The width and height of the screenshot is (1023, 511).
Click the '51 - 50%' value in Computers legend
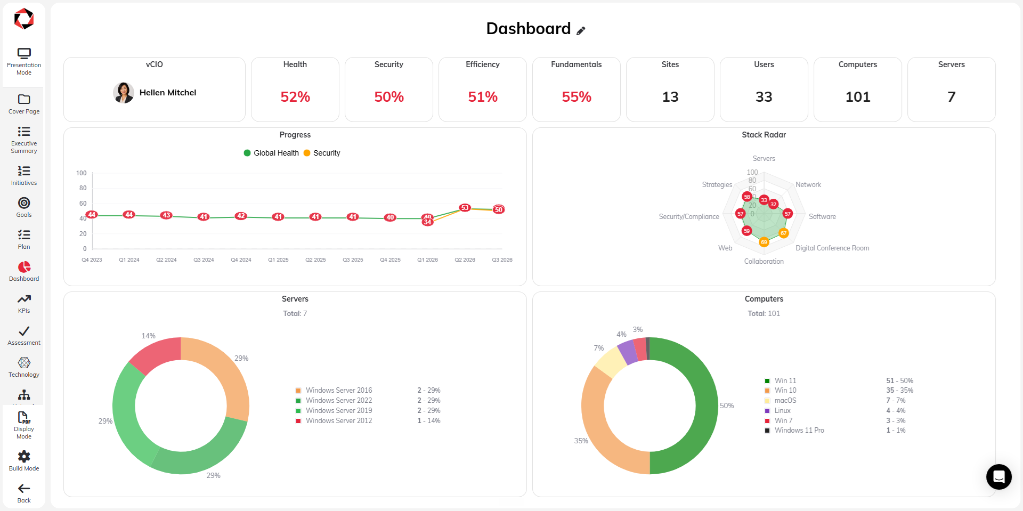pyautogui.click(x=900, y=381)
